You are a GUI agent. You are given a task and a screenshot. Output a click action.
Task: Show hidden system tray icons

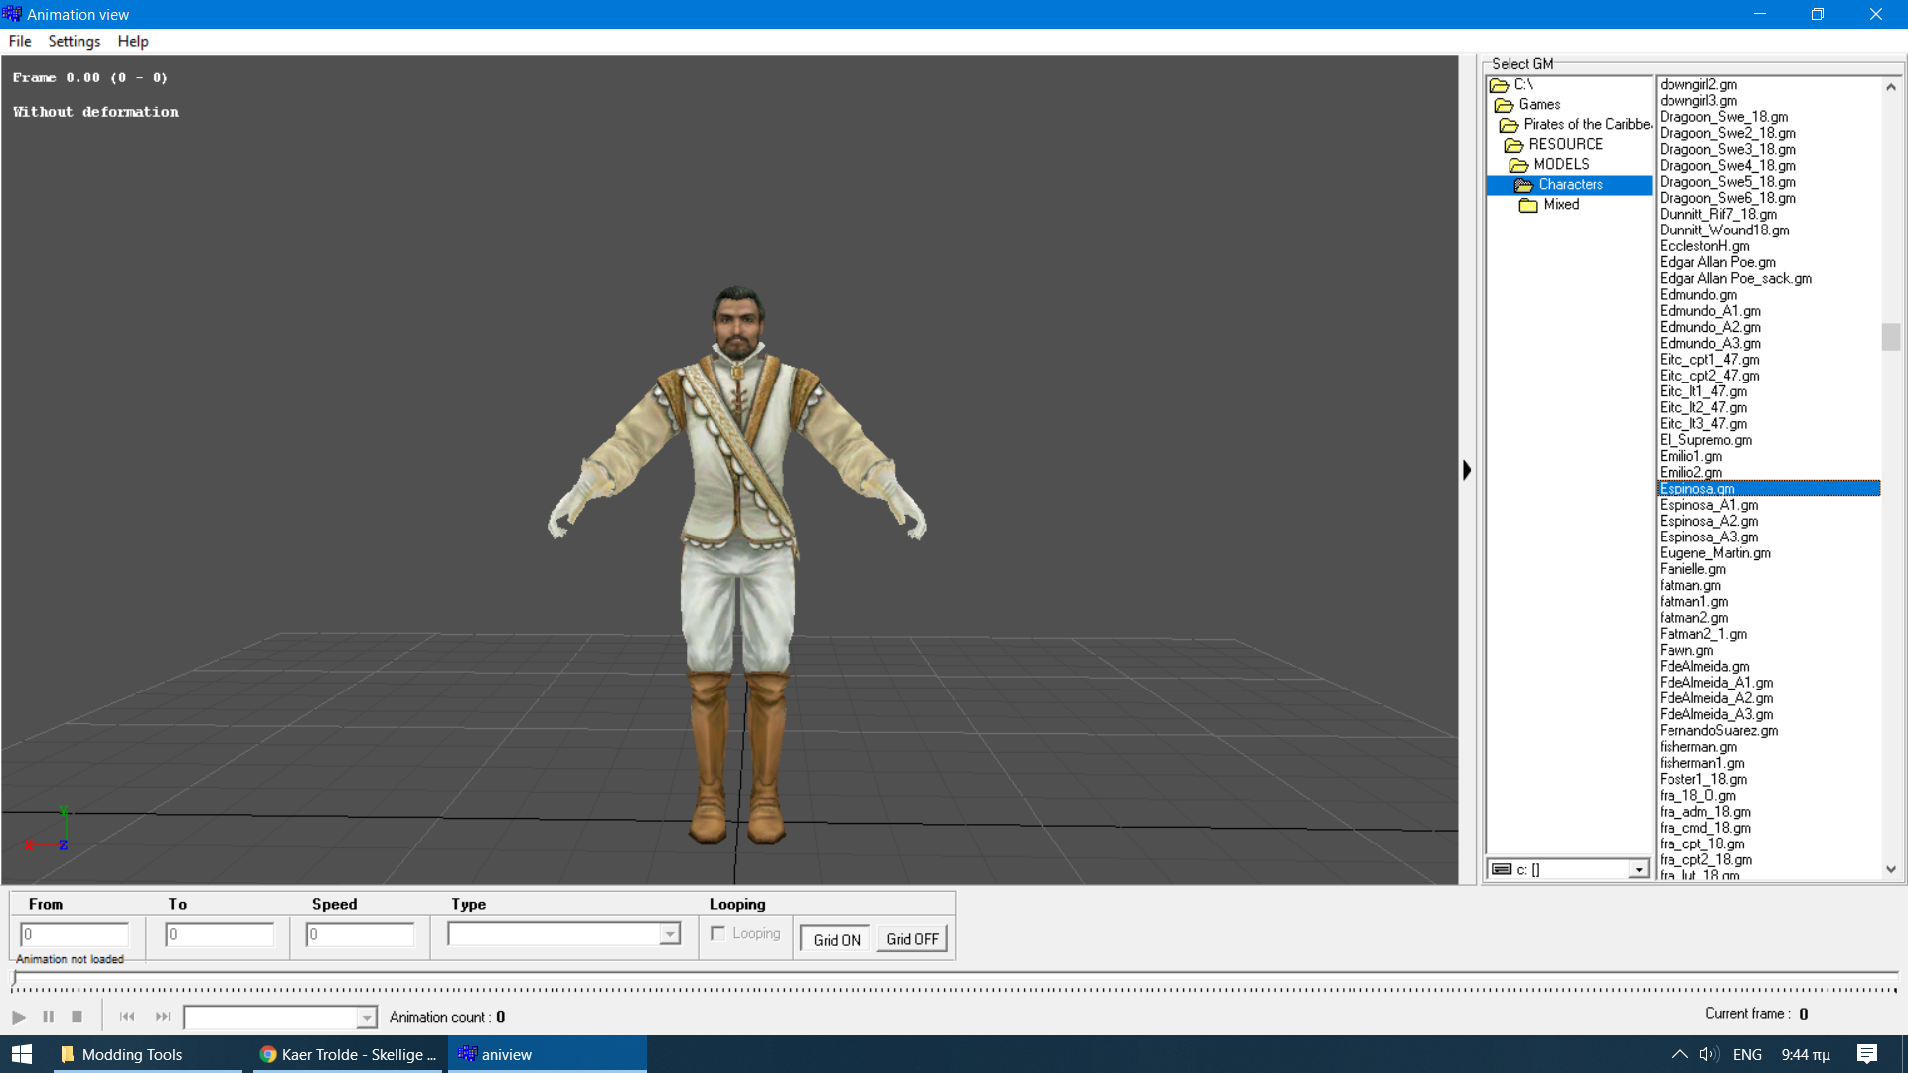1679,1054
